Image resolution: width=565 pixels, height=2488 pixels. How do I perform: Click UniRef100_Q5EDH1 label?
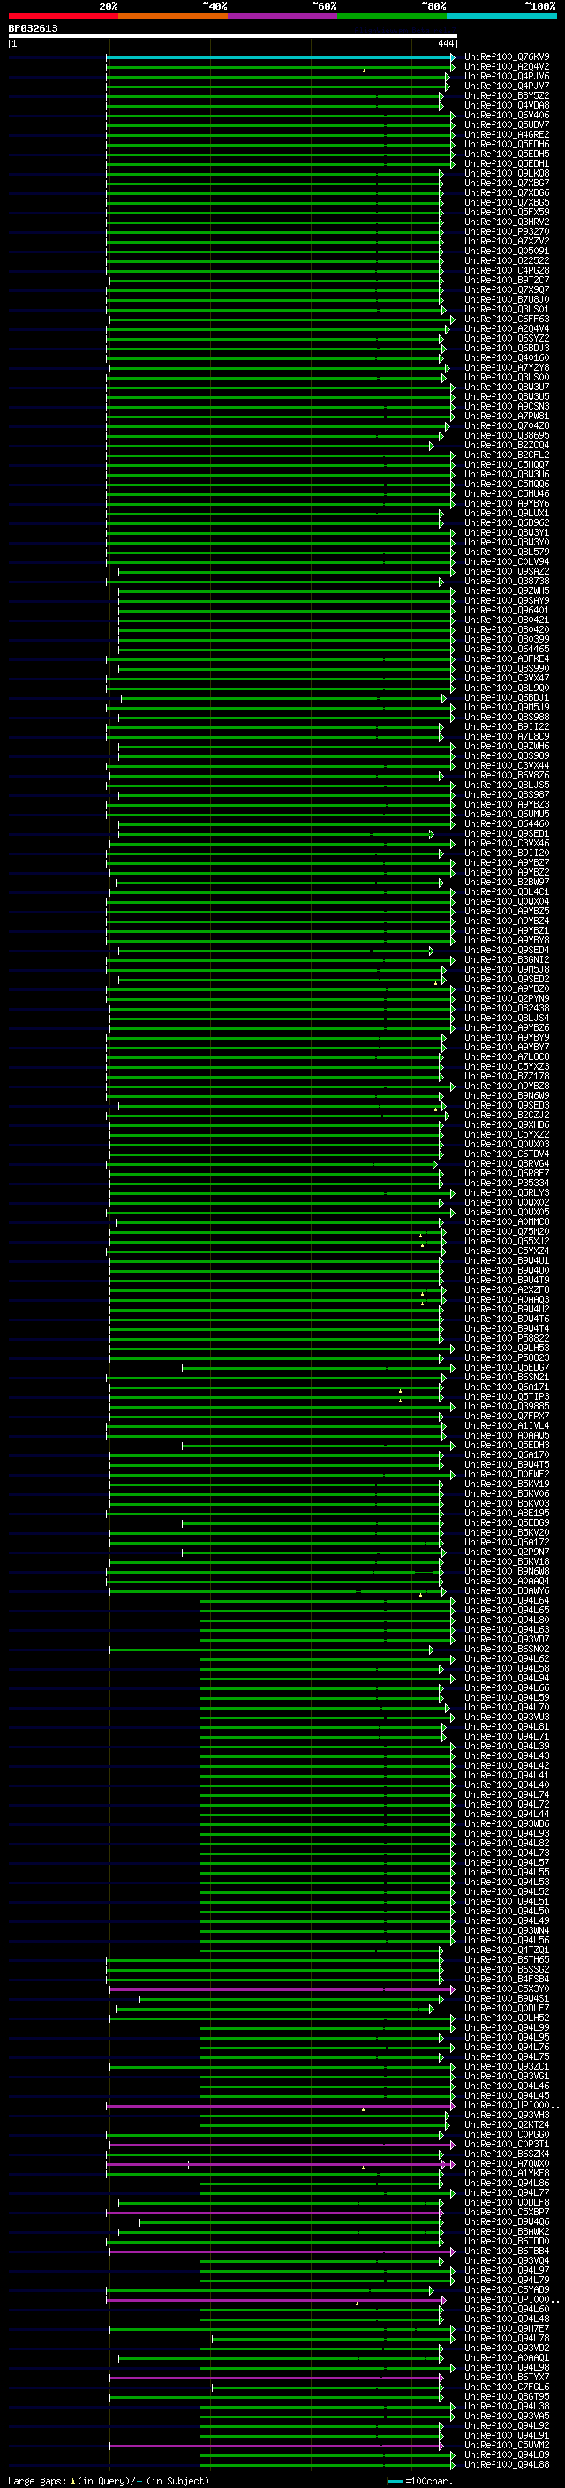[507, 163]
